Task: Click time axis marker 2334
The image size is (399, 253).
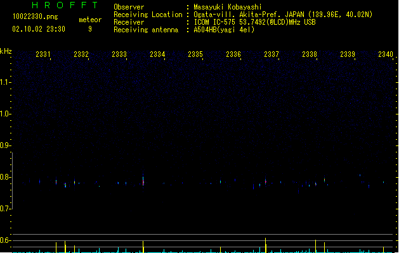Action: pyautogui.click(x=157, y=54)
